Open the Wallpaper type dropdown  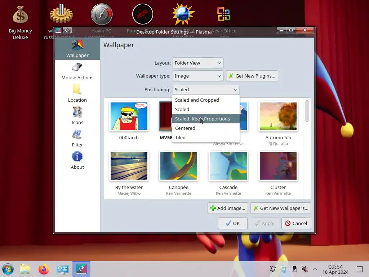coord(198,76)
